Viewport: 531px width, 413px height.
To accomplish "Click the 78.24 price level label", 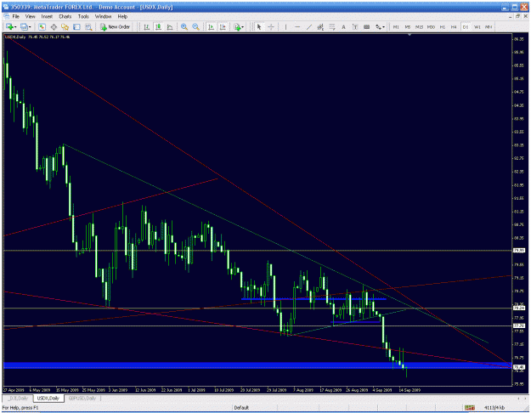I will pyautogui.click(x=519, y=308).
